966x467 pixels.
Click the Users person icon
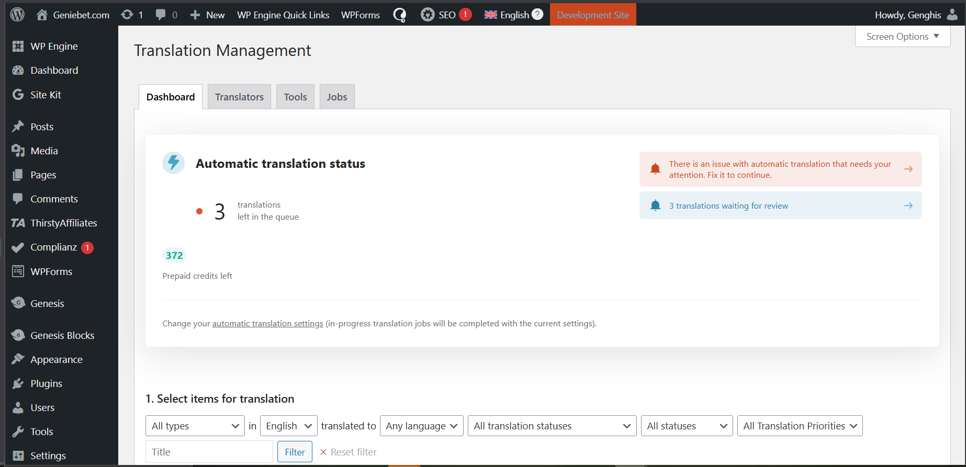[18, 407]
